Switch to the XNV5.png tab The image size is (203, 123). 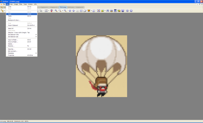pyautogui.click(x=71, y=7)
